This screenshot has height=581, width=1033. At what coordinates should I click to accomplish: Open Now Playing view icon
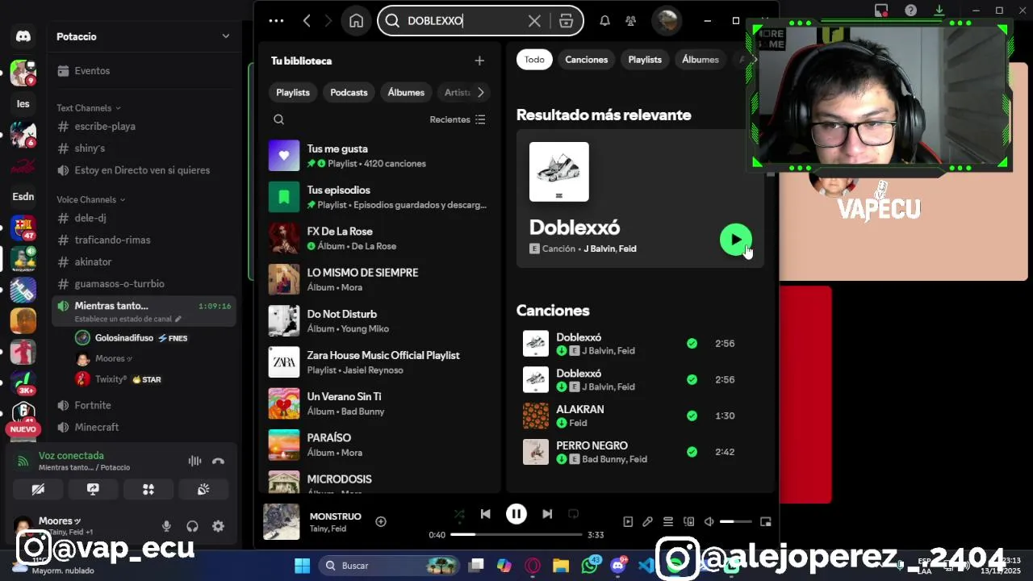628,522
